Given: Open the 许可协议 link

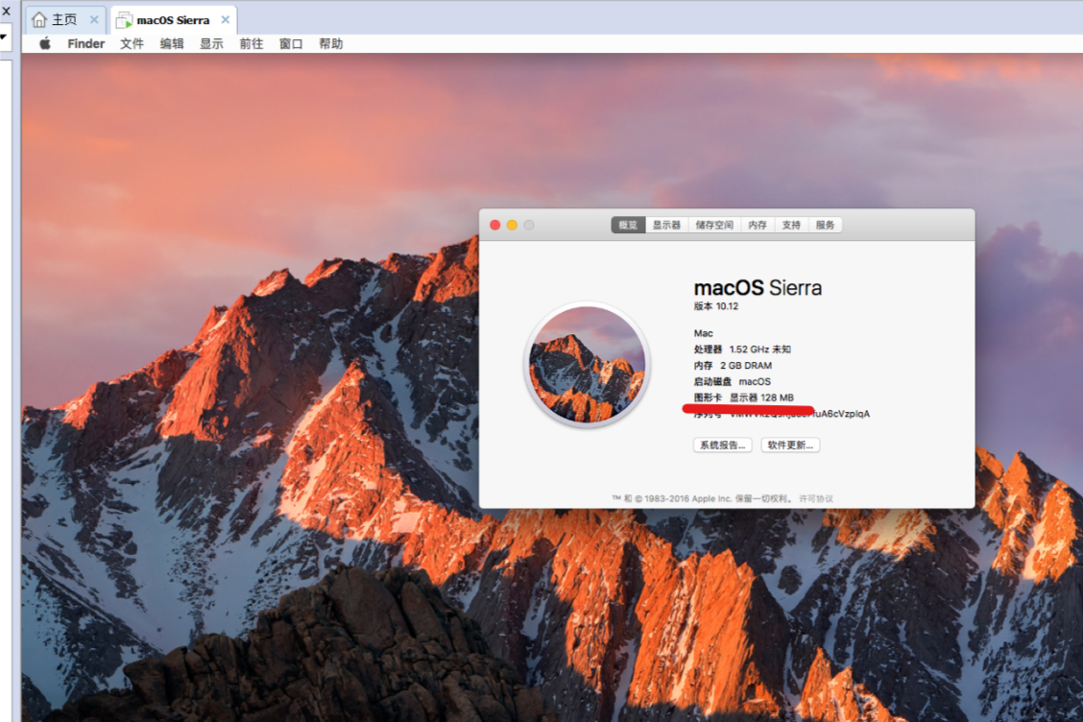Looking at the screenshot, I should pyautogui.click(x=816, y=499).
